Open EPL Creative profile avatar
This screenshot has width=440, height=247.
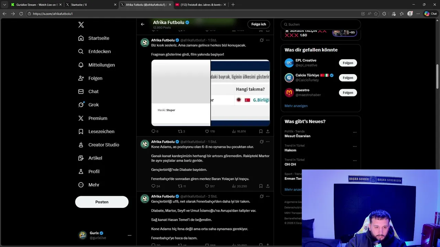(289, 63)
